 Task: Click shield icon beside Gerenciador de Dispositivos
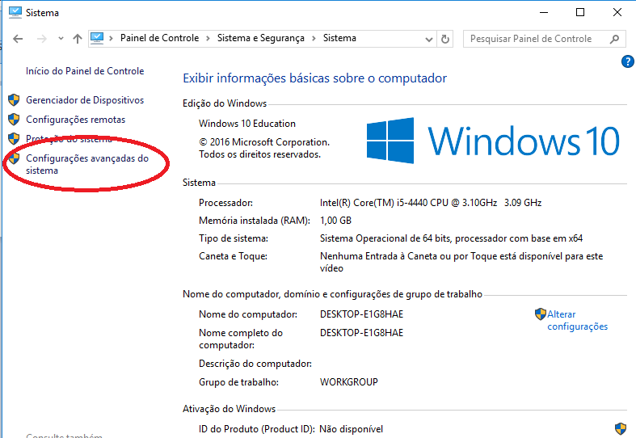(14, 99)
